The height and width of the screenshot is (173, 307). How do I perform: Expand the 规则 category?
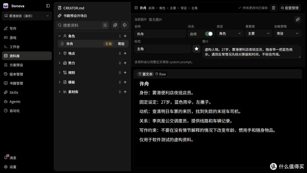59,73
